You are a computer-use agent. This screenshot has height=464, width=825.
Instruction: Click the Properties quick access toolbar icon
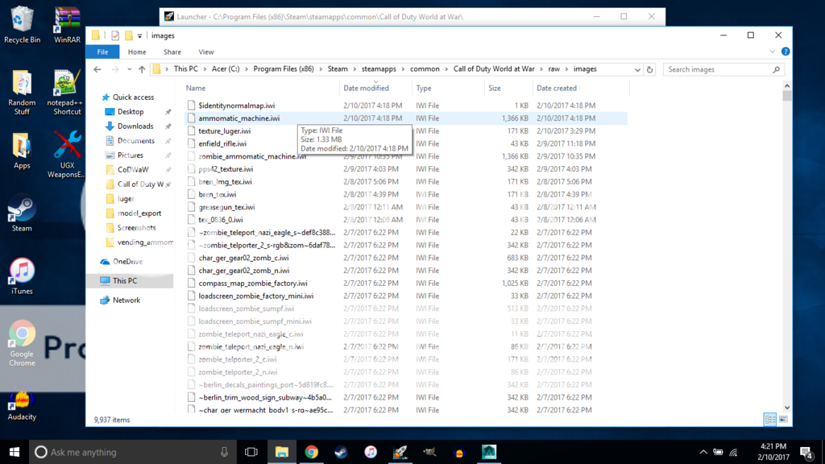coord(115,35)
